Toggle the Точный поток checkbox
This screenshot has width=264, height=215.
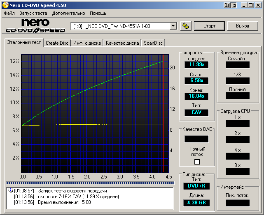197,162
